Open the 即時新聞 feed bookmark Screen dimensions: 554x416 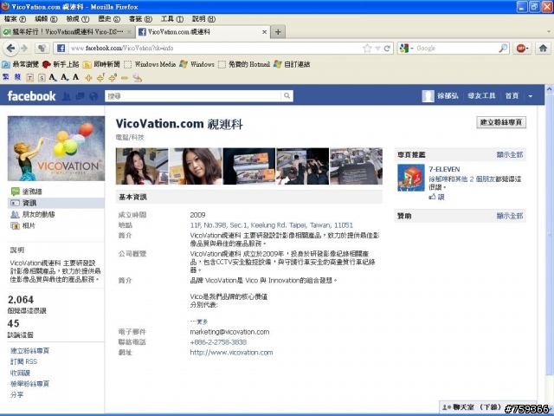(x=101, y=64)
